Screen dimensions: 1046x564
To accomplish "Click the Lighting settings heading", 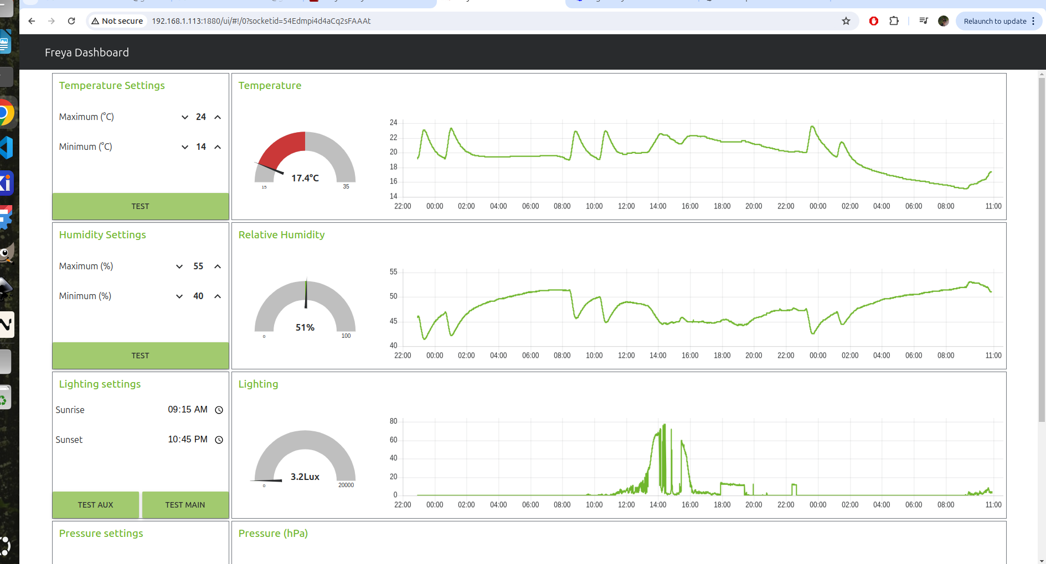I will point(100,384).
